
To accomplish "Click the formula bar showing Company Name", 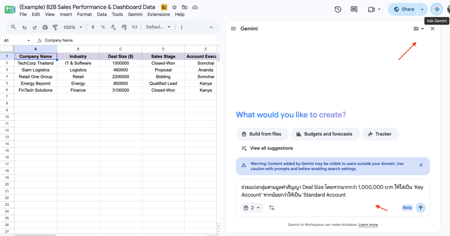I will coord(129,41).
